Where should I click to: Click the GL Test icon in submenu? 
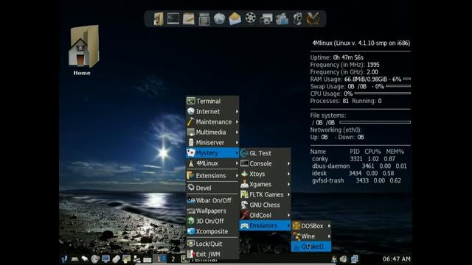[x=244, y=153]
